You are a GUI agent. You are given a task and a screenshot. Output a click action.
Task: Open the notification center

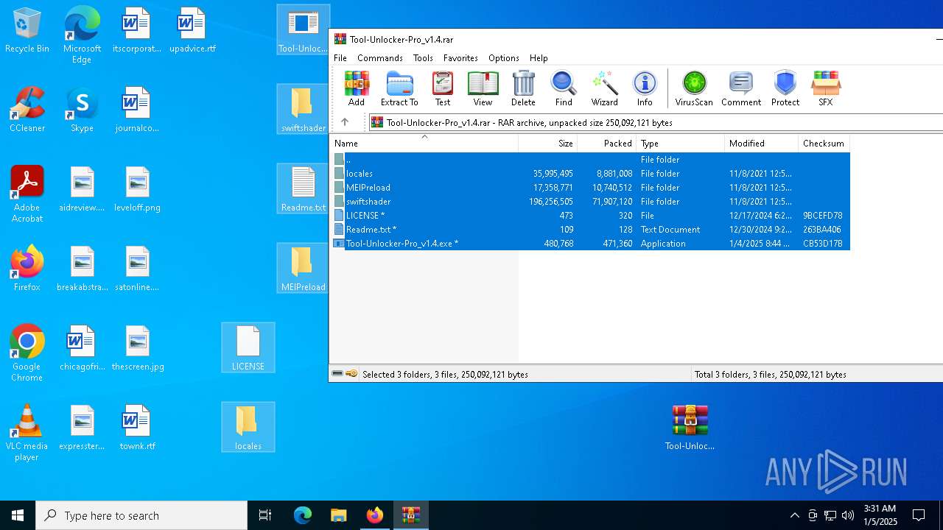[x=919, y=515]
